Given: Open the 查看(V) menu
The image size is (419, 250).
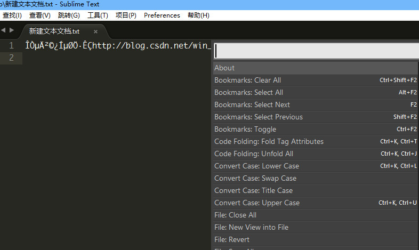Looking at the screenshot, I should pyautogui.click(x=40, y=15).
